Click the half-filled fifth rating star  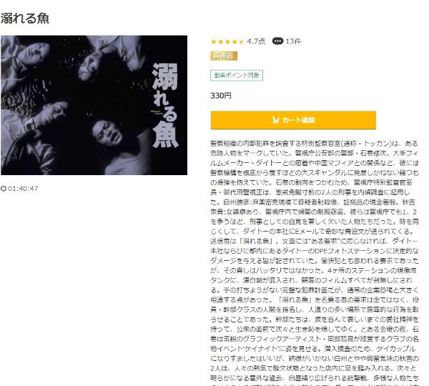pyautogui.click(x=241, y=41)
